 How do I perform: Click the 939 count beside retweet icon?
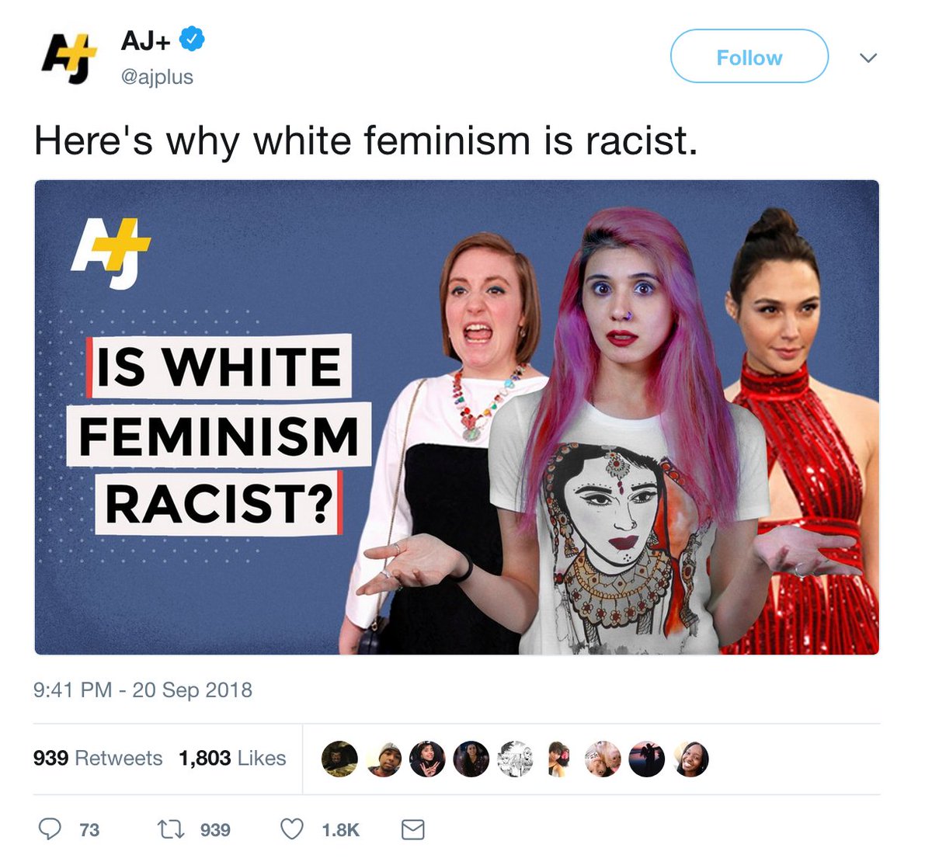point(215,830)
